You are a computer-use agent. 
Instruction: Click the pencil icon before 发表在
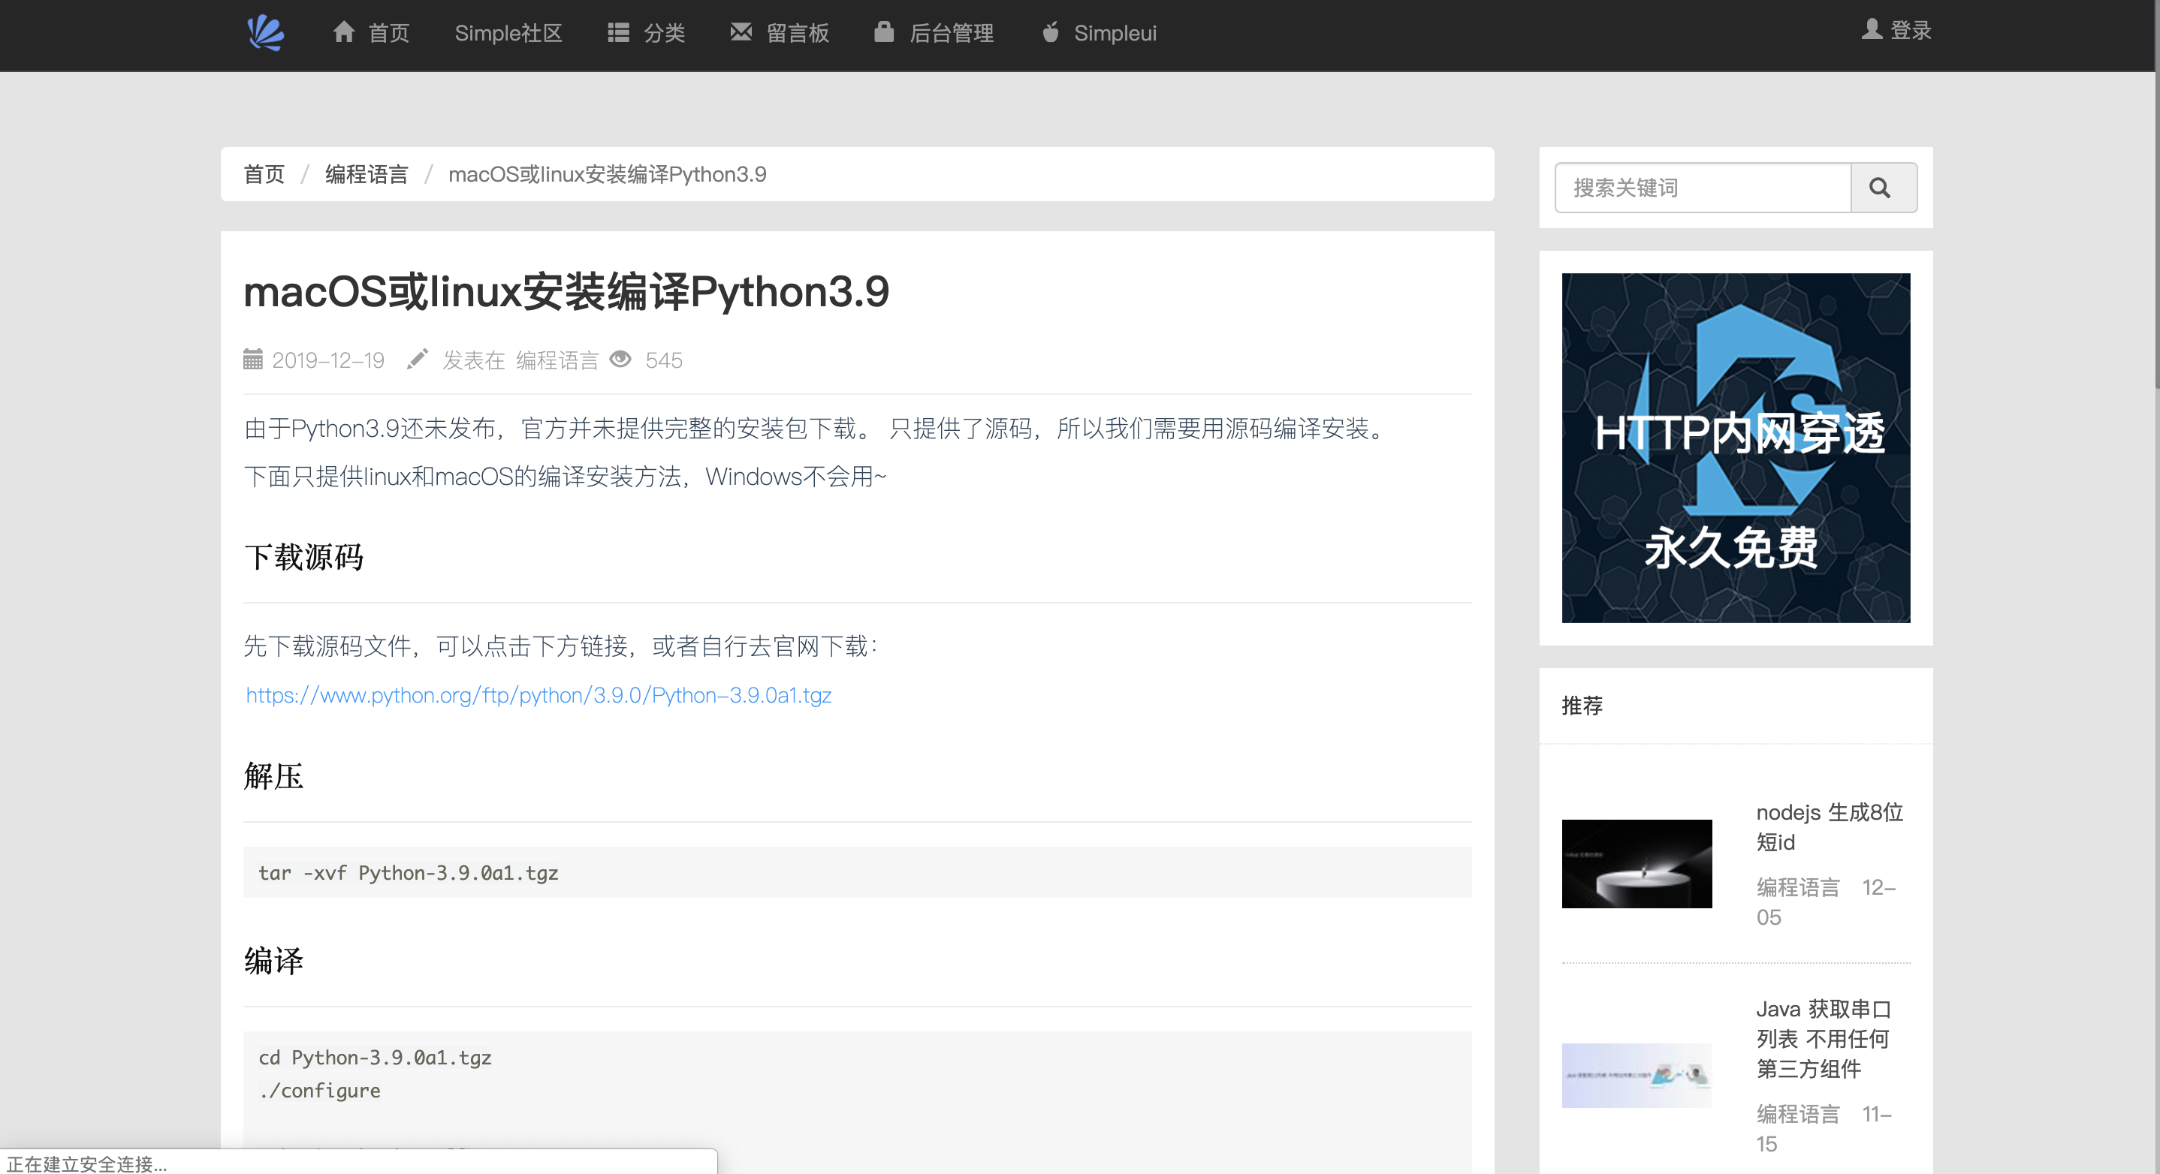click(418, 360)
